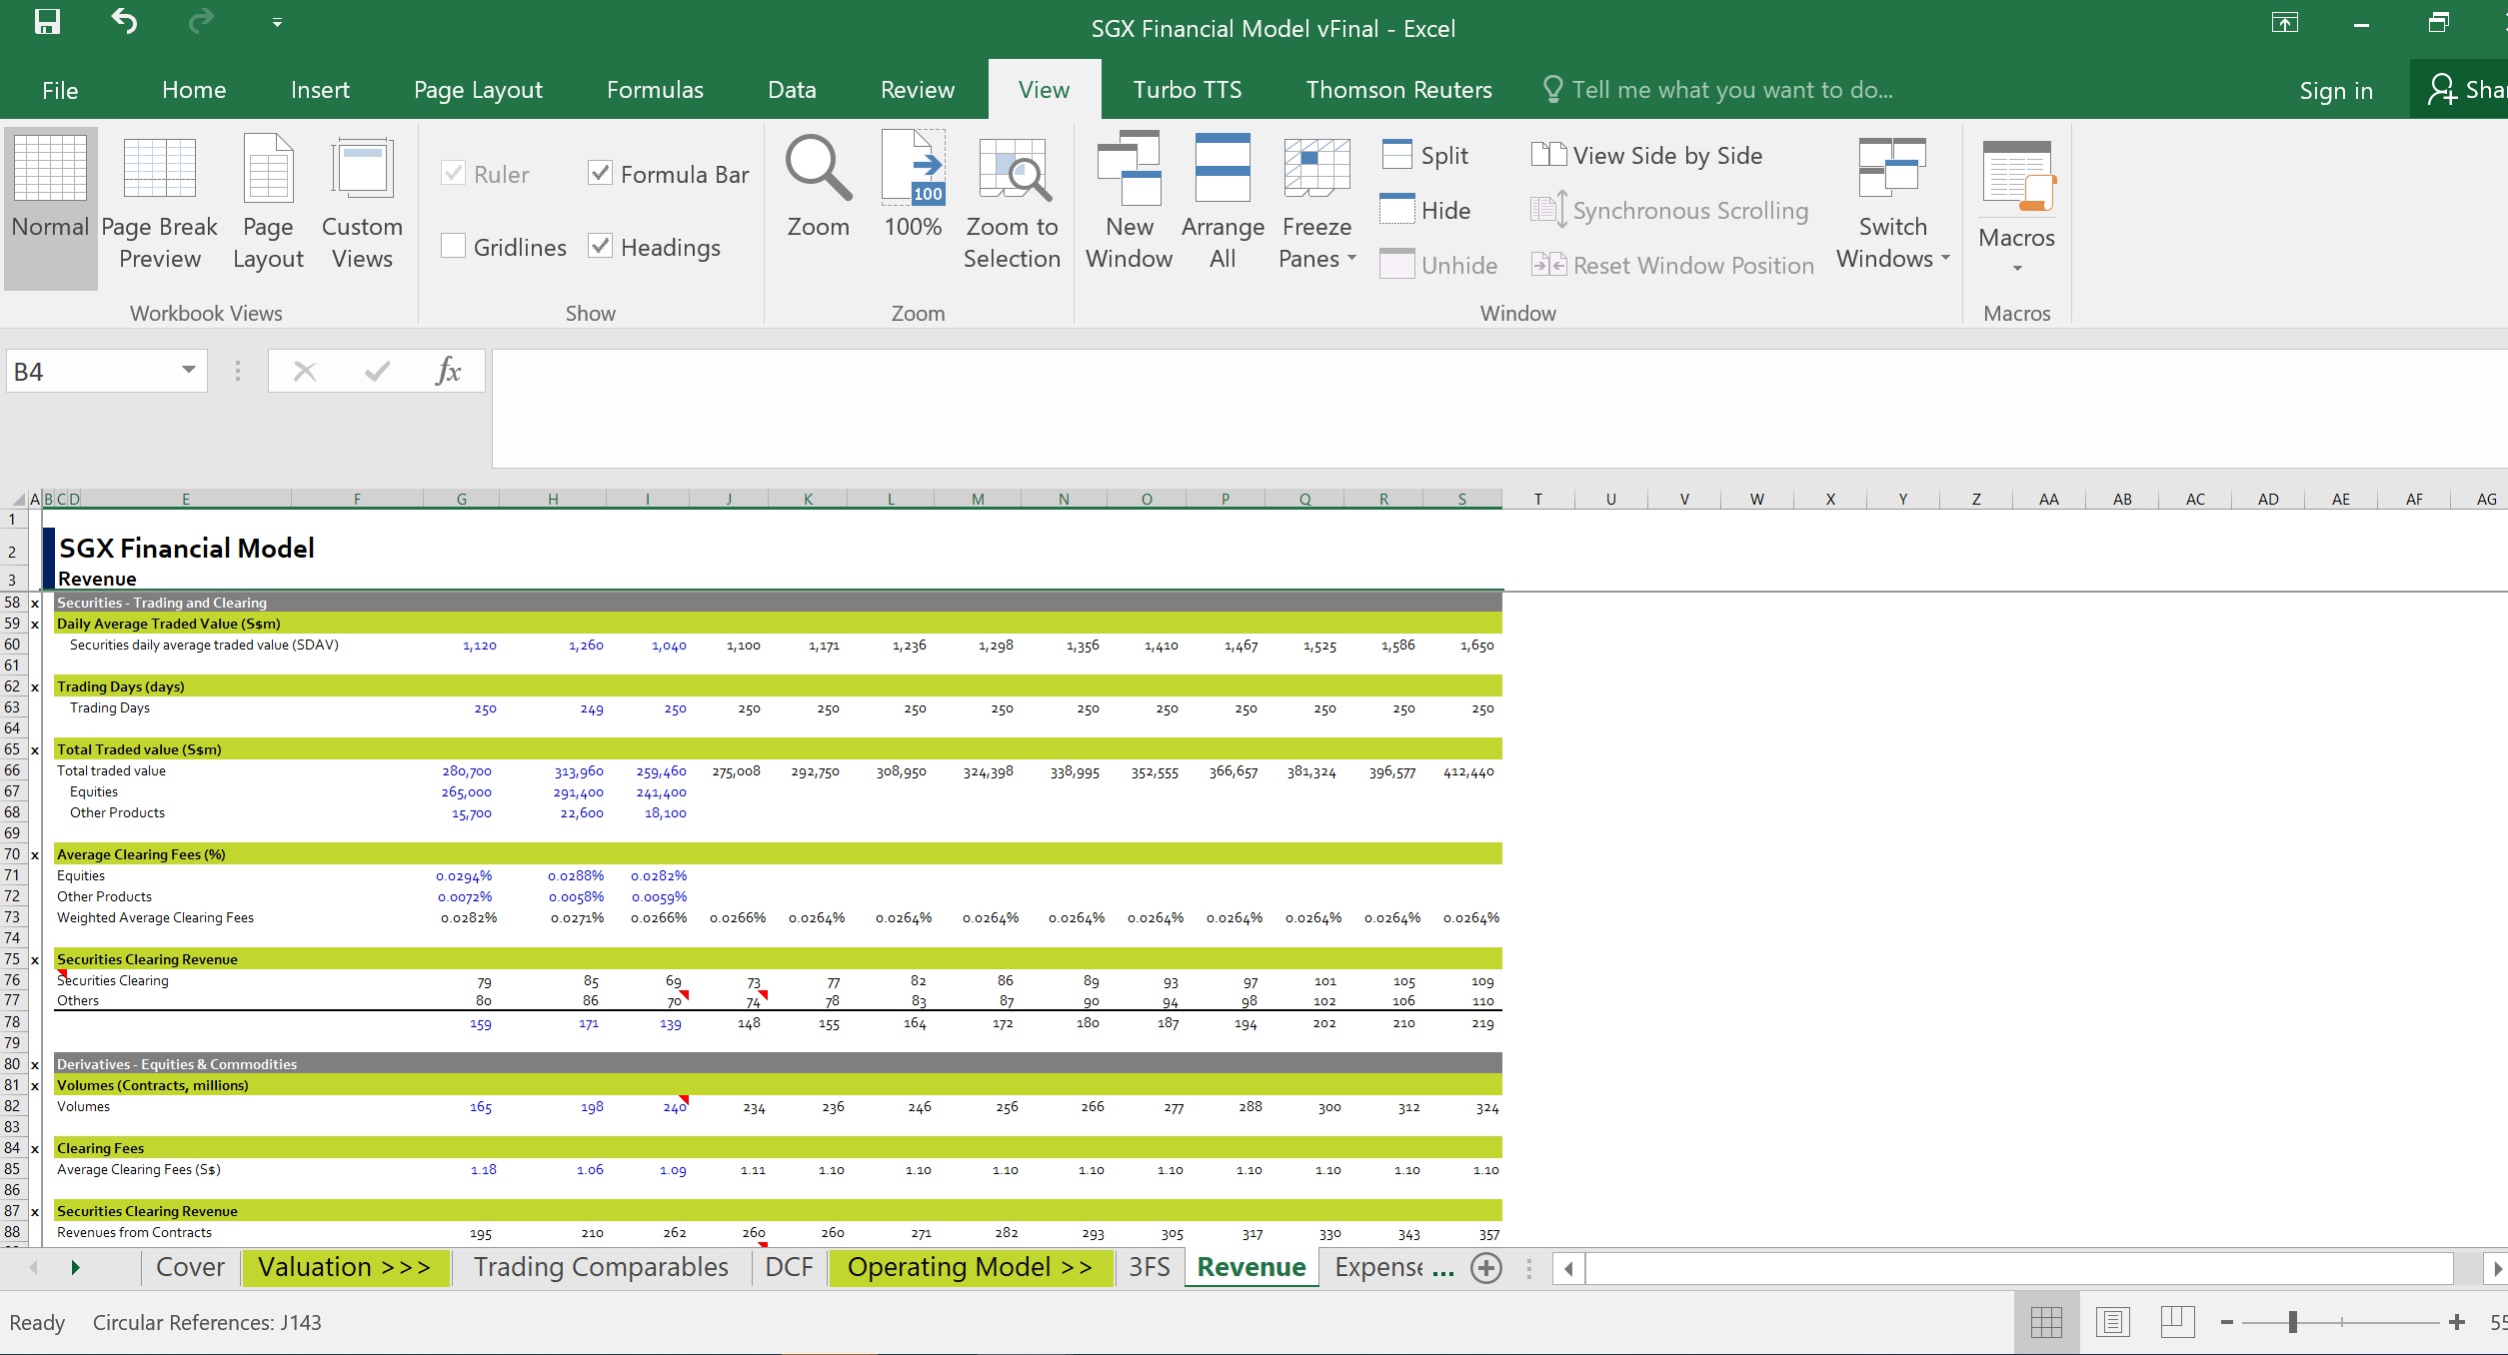This screenshot has height=1355, width=2508.
Task: Click the zoom slider handle
Action: 2293,1323
